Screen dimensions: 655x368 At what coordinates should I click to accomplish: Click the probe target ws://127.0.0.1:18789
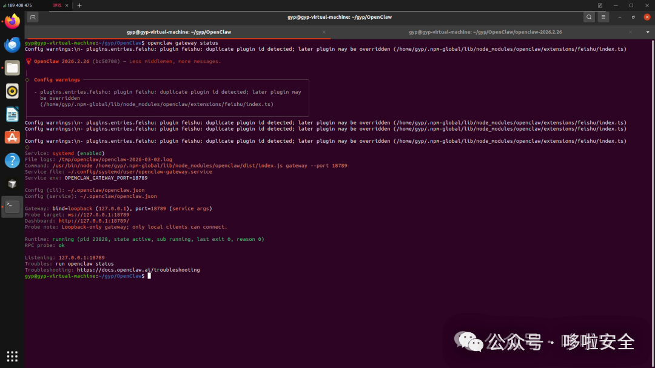point(98,215)
